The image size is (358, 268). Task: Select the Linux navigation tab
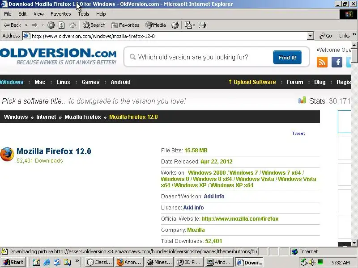click(64, 82)
